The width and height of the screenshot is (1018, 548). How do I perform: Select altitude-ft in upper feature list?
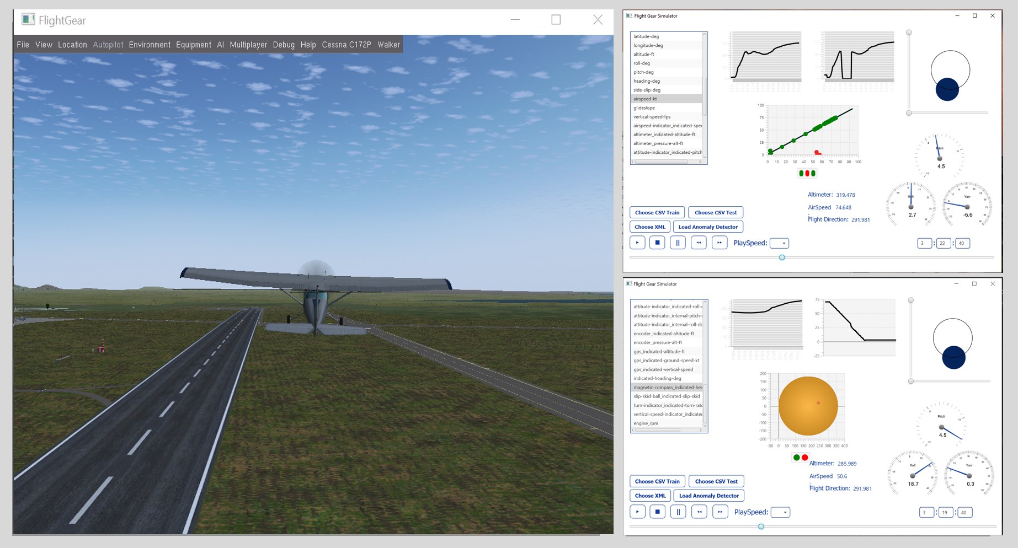667,54
